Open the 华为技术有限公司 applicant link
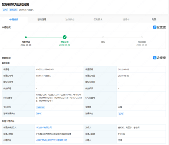This screenshot has height=145, width=169. pyautogui.click(x=44, y=127)
